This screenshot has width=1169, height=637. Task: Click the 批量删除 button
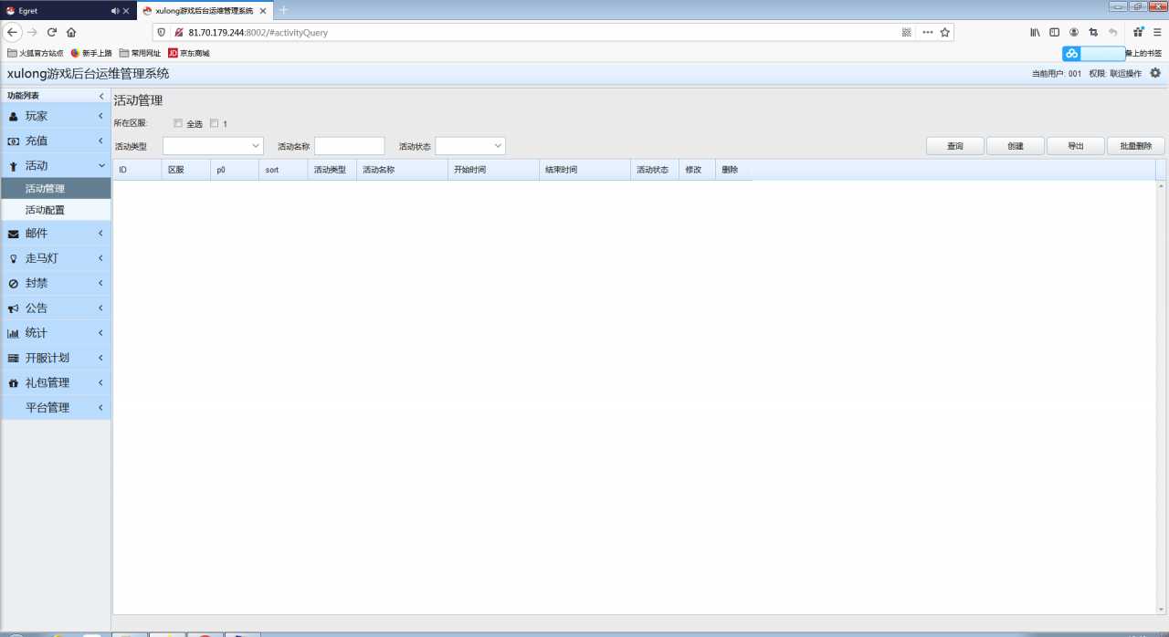pos(1136,146)
